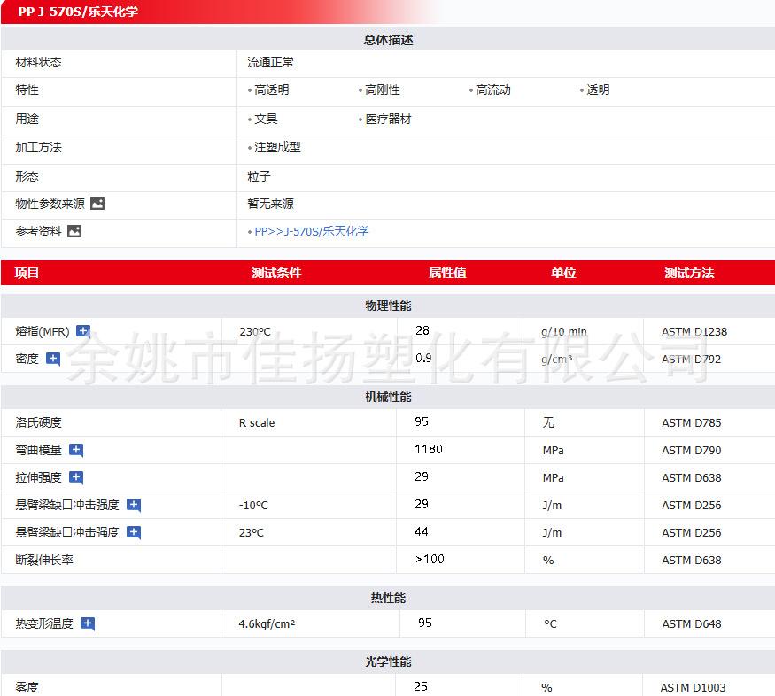Click the 透明 feature item after 高流动
Viewport: 775px width, 696px height.
click(598, 90)
